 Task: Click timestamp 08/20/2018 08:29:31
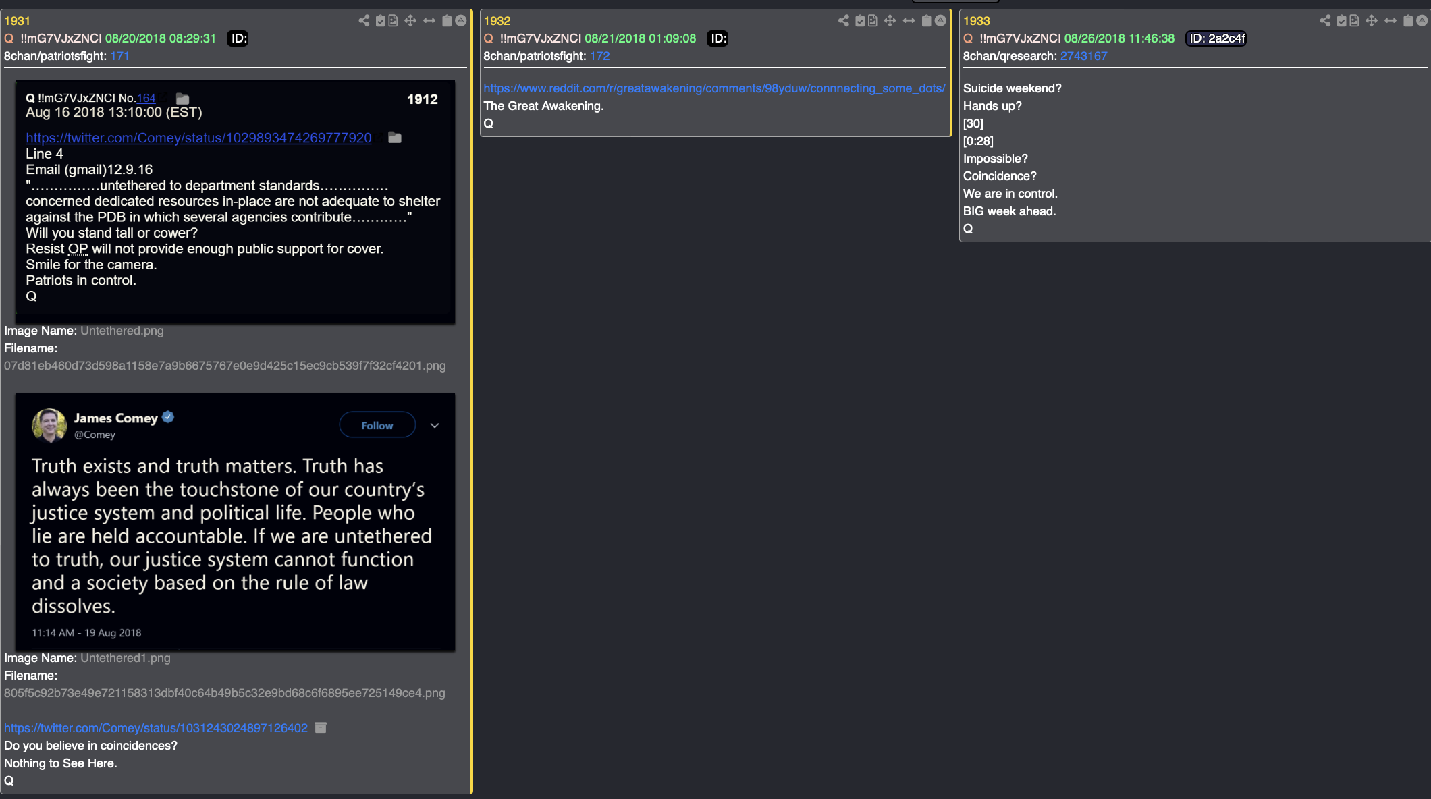[161, 38]
